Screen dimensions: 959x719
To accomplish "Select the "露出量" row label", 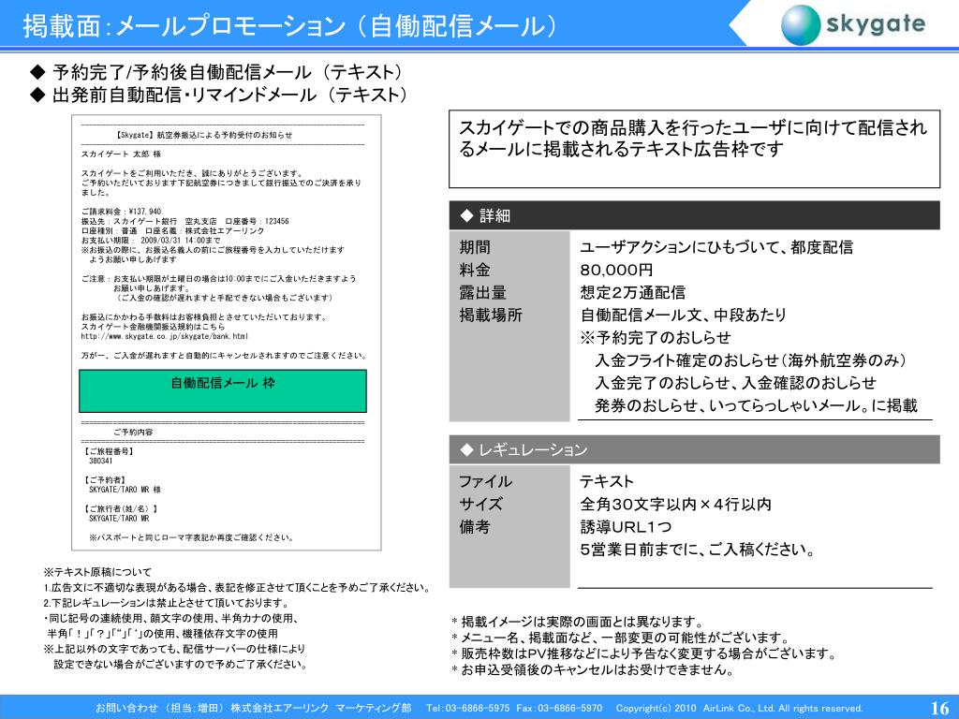I will click(482, 292).
